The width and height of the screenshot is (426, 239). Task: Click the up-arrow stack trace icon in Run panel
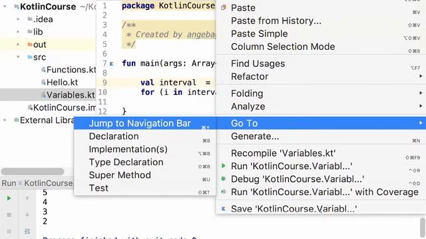pos(27,199)
